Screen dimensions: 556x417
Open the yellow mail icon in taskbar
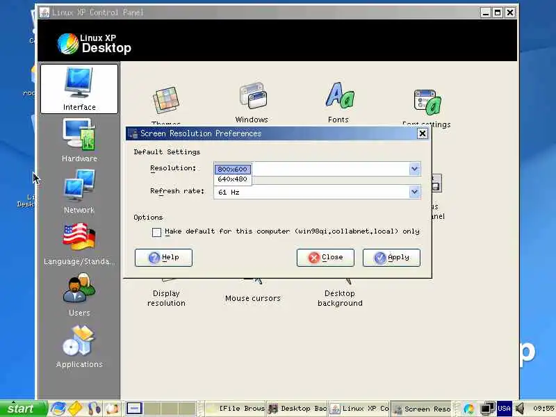75,409
